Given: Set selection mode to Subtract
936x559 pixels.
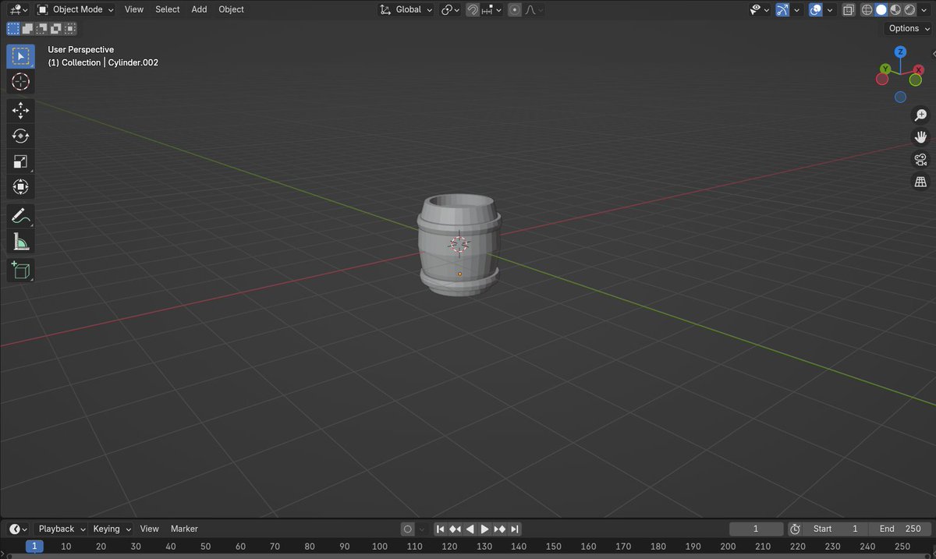Looking at the screenshot, I should (42, 29).
